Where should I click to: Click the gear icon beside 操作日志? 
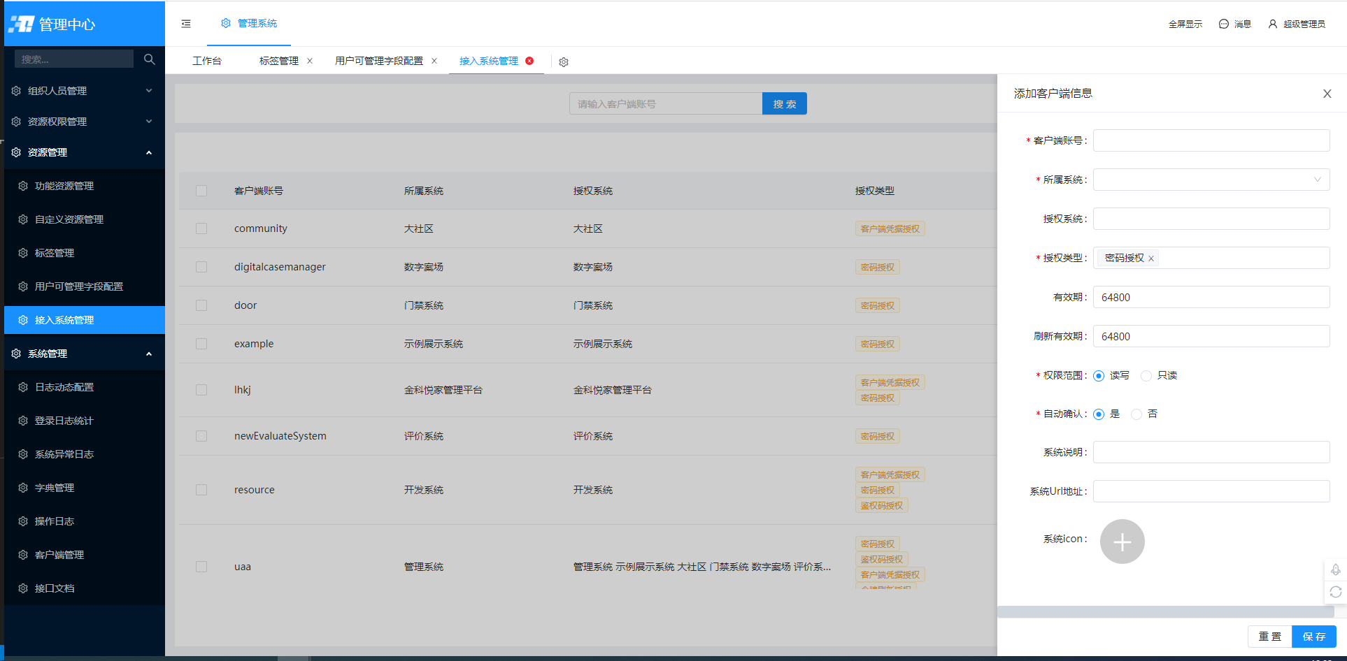tap(23, 521)
